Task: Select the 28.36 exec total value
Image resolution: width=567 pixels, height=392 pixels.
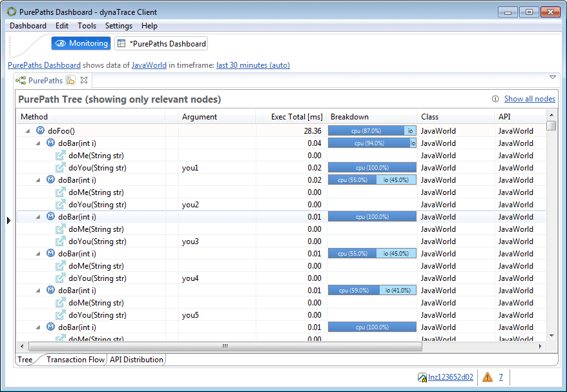Action: pos(313,130)
